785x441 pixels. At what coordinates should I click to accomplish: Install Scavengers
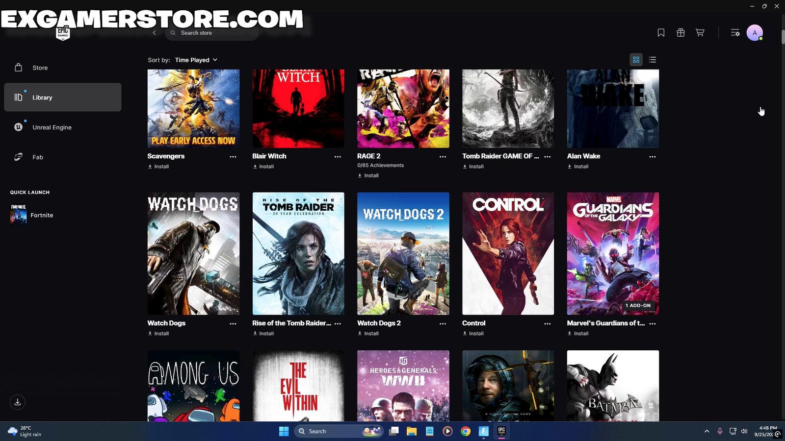pos(158,167)
